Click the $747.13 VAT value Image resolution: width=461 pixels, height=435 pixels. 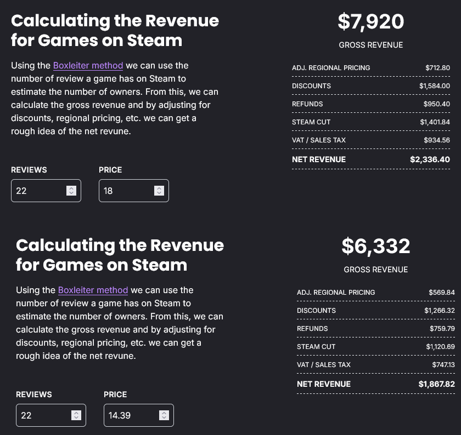coord(443,365)
